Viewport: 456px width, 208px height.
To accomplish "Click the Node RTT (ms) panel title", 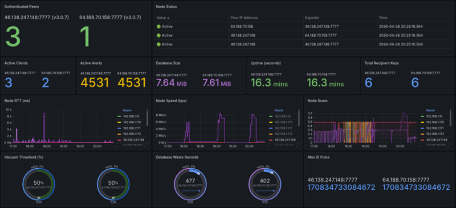I will 17,101.
